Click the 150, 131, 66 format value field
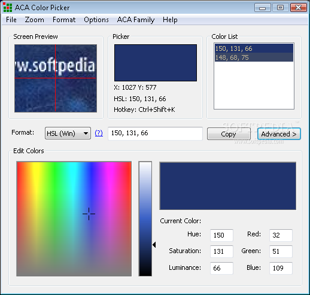Viewport: 310px width, 295px height. click(x=155, y=133)
